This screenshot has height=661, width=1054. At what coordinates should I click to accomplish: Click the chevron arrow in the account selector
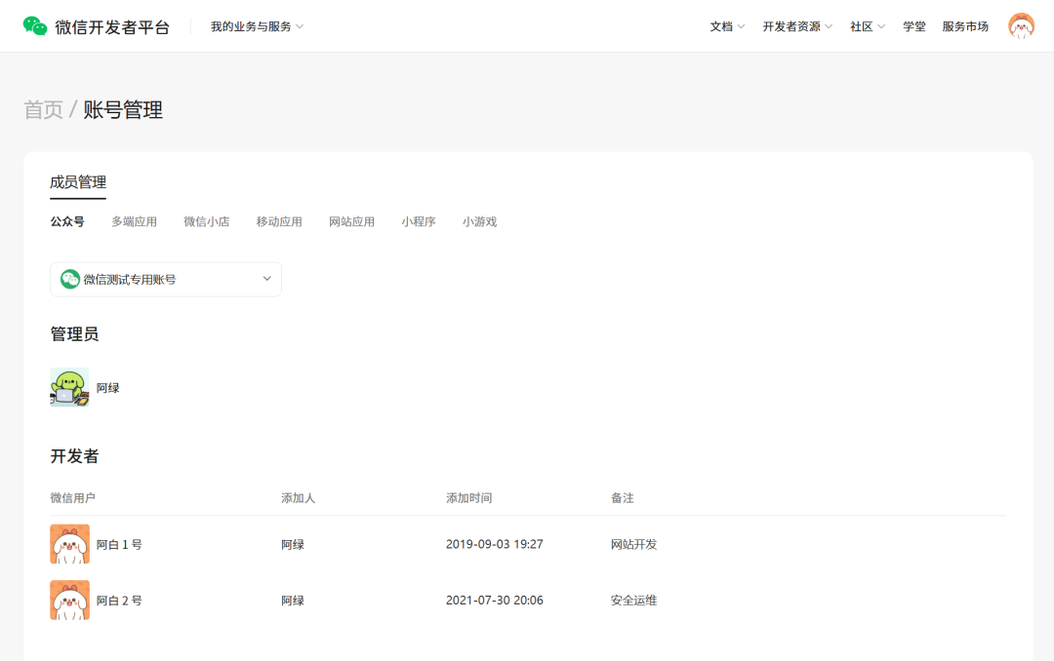pos(266,279)
